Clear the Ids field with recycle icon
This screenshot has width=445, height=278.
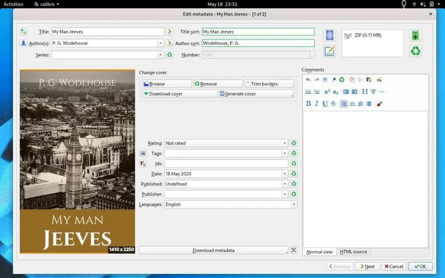294,163
